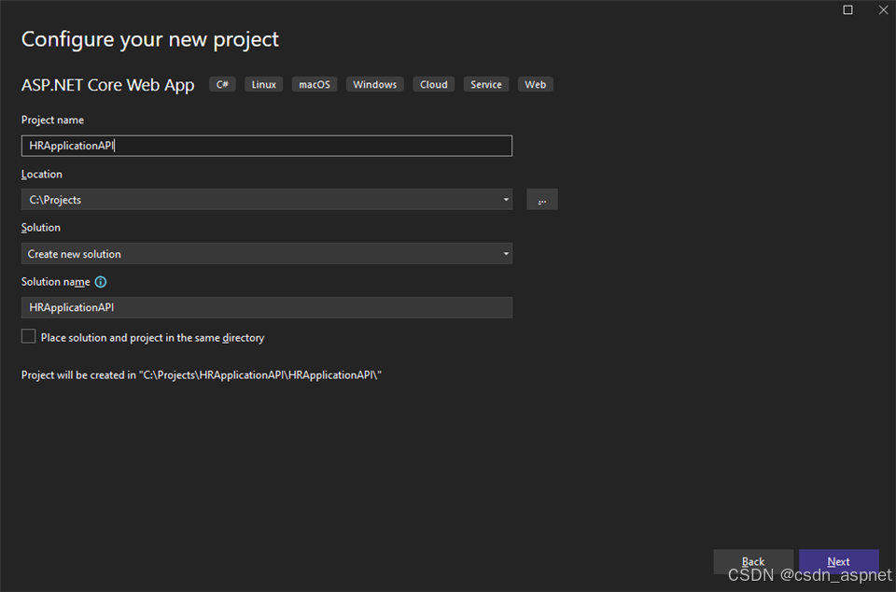Enable Place solution and project in same directory
The height and width of the screenshot is (592, 896).
pos(29,336)
